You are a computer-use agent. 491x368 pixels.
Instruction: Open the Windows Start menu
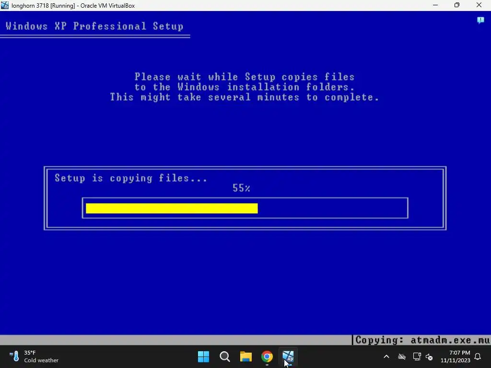[x=203, y=356]
